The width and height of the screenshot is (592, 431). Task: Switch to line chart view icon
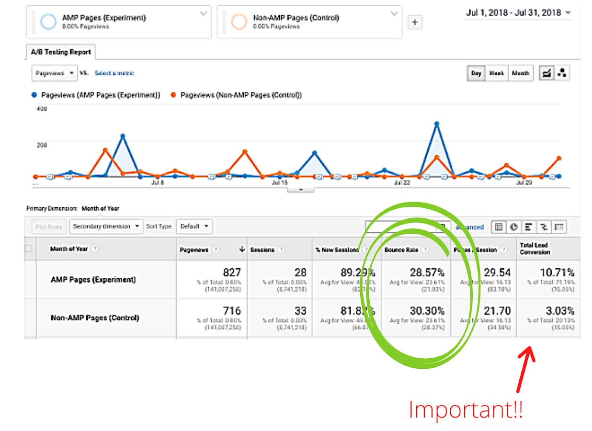(x=546, y=73)
